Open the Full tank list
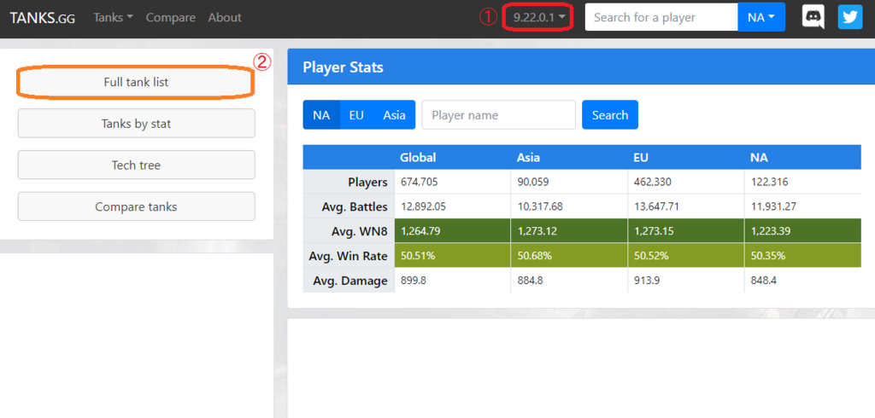This screenshot has height=418, width=875. [x=136, y=83]
